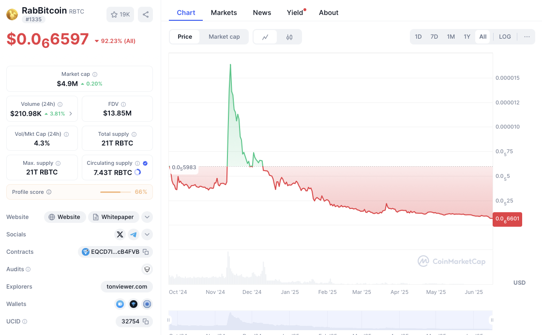Open the Telegram social link
542x335 pixels.
134,234
